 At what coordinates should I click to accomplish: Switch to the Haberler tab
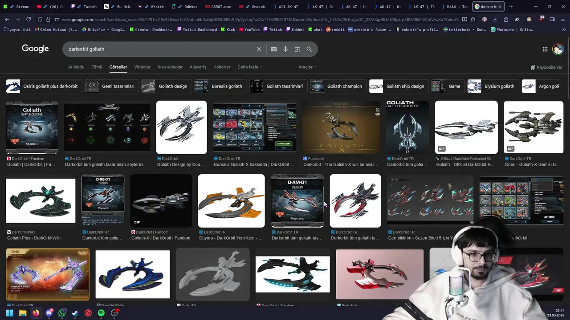tap(222, 67)
